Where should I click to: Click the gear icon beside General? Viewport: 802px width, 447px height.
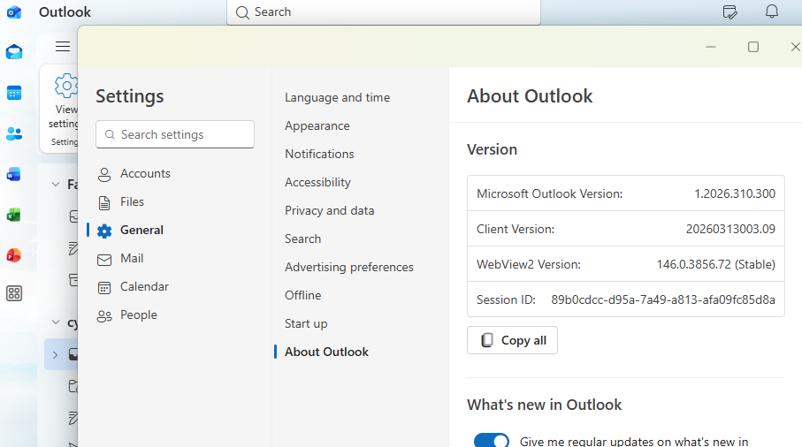104,231
